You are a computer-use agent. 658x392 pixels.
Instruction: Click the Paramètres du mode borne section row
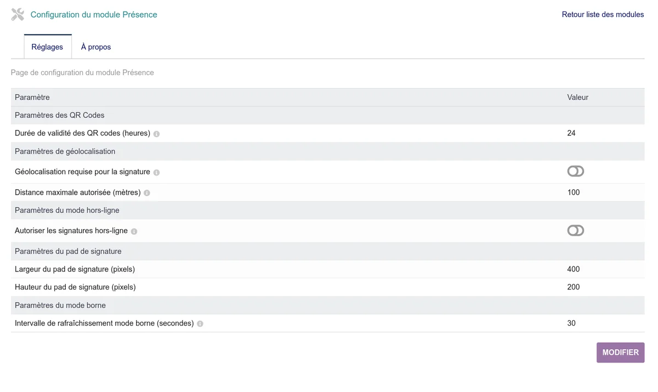click(x=328, y=305)
